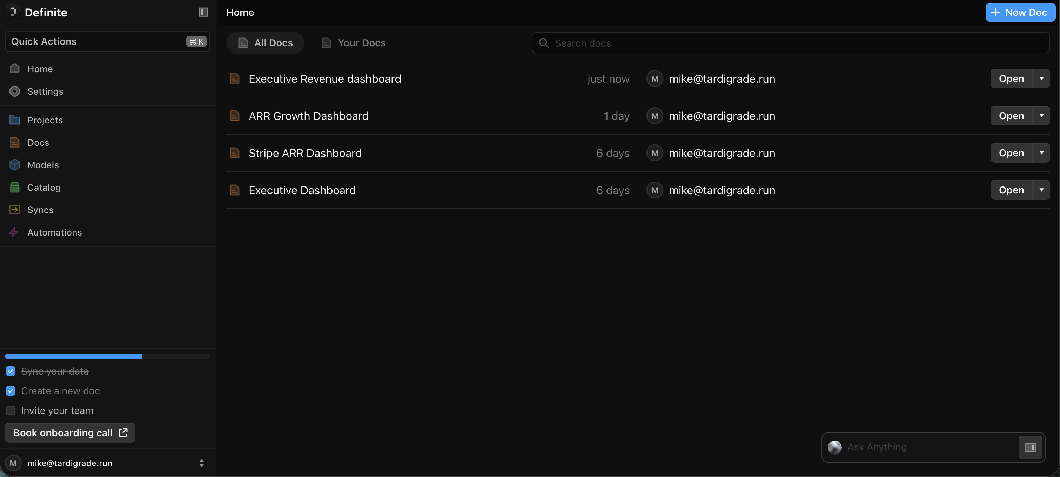Image resolution: width=1060 pixels, height=477 pixels.
Task: Create a document with the New Doc button
Action: point(1020,12)
